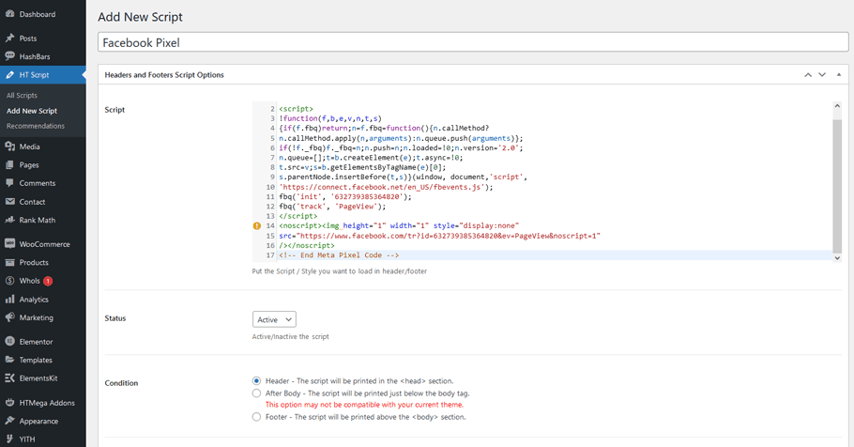Move the options panel up
The width and height of the screenshot is (854, 447).
808,75
